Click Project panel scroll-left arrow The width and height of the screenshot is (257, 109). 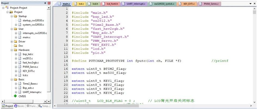tap(2, 101)
